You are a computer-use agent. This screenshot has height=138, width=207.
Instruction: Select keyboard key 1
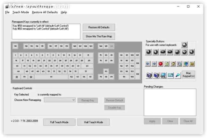pos(16,55)
